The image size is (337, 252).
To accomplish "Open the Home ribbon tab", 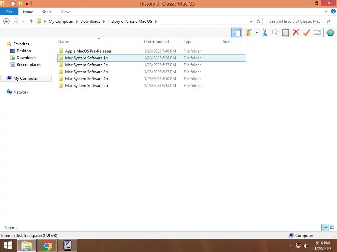I will click(x=28, y=12).
